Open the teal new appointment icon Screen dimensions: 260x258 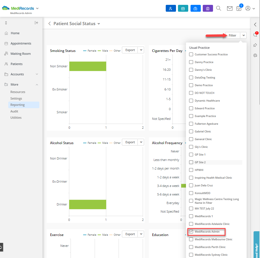(x=183, y=8)
